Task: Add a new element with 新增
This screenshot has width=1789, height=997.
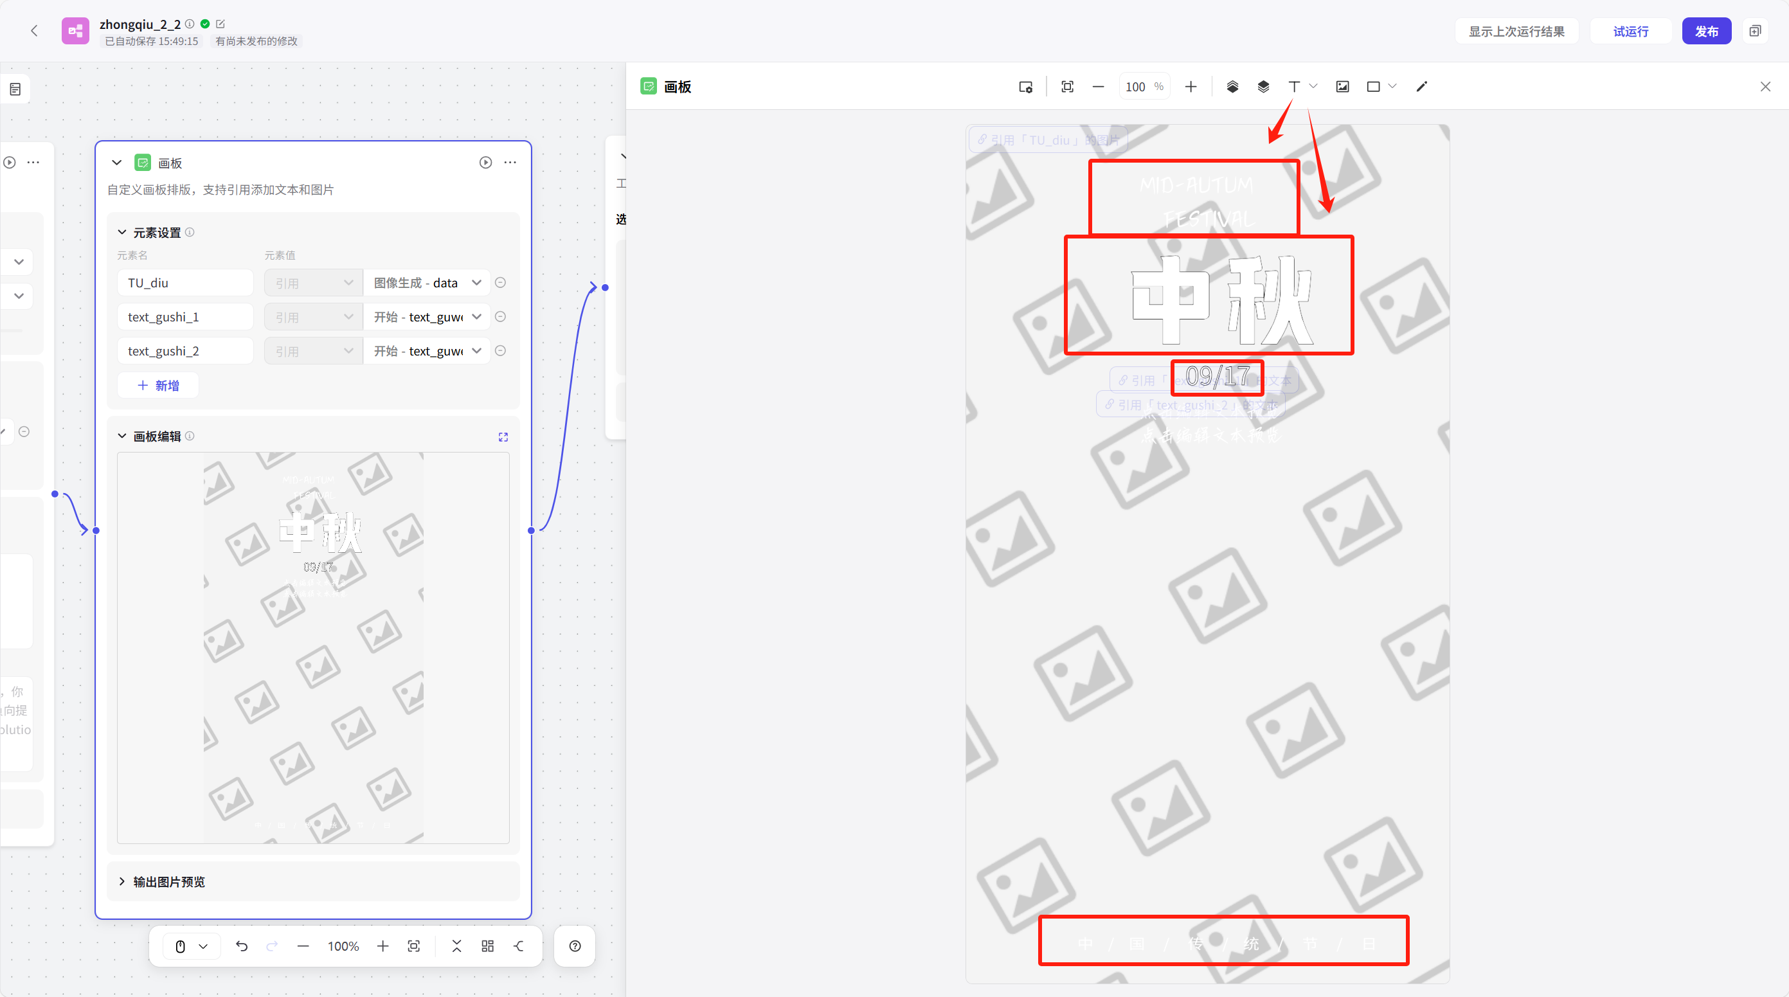Action: (x=158, y=385)
